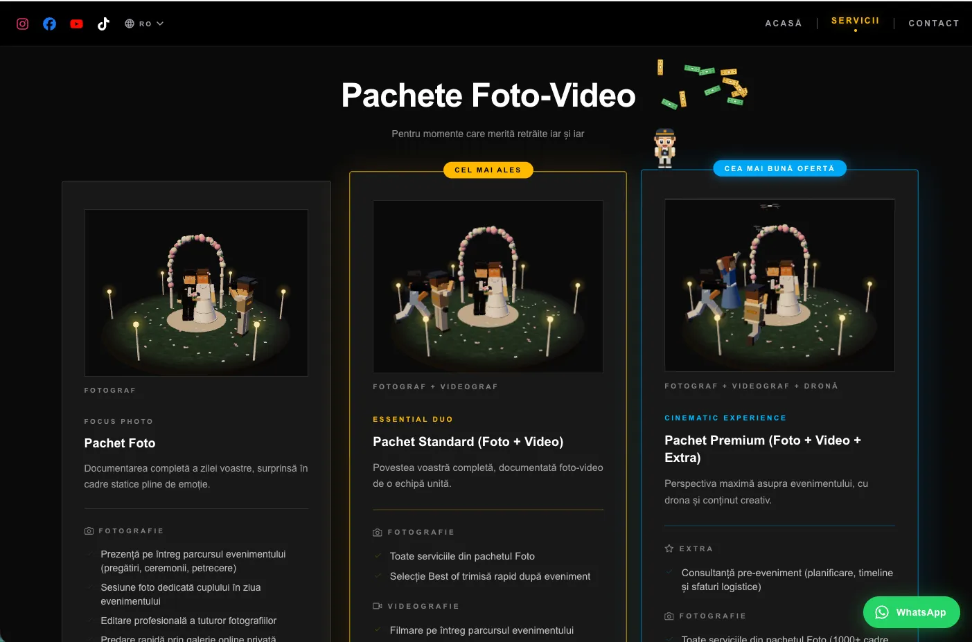Click the FOTOGRAF + VIDEOGRAF caption under Standard image

coord(435,386)
